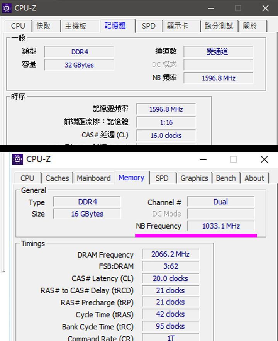Click the Bank Cycle Time (tRC) label

(x=98, y=327)
